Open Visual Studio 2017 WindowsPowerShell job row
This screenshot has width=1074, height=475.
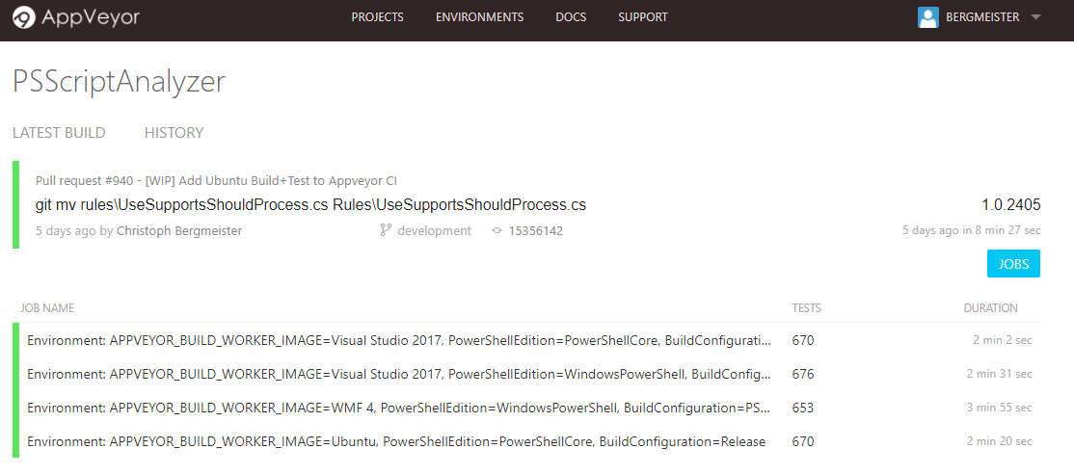[x=526, y=375]
